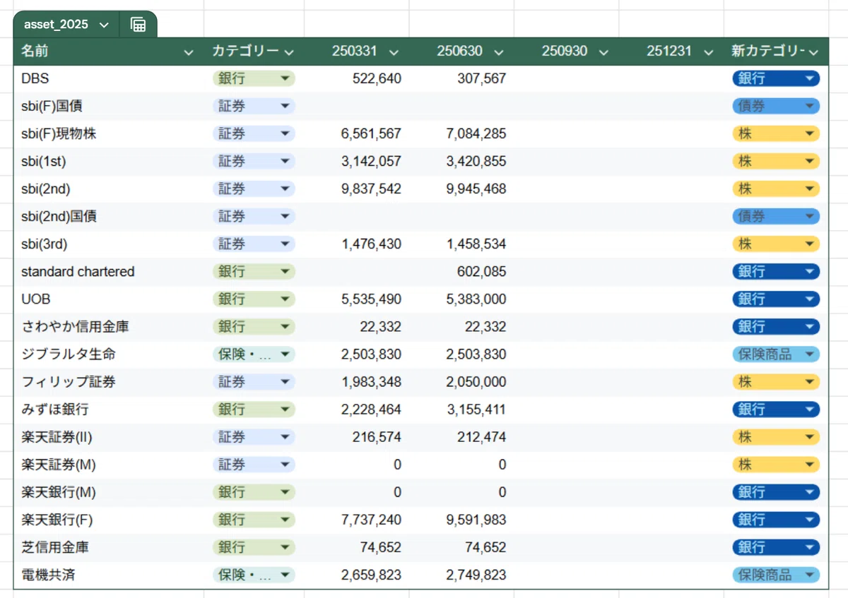This screenshot has height=598, width=848.
Task: Select the 電機共済 name cell
Action: (x=109, y=575)
